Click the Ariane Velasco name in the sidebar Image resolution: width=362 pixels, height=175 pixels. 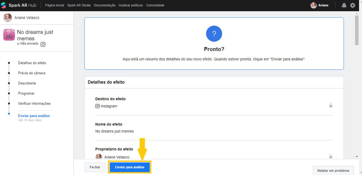point(27,18)
